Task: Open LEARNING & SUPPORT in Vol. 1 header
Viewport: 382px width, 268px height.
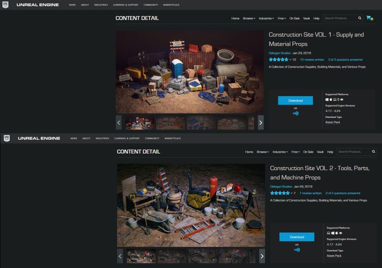Action: point(125,5)
